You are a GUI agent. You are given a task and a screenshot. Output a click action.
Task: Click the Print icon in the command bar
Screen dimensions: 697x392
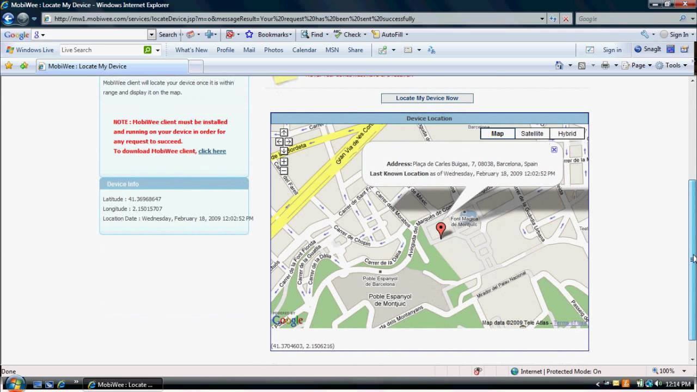(x=605, y=65)
